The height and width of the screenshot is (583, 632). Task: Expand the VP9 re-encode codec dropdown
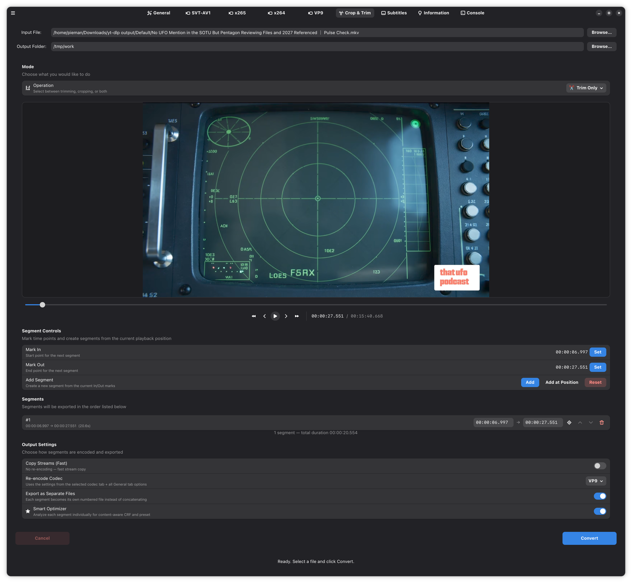(595, 481)
